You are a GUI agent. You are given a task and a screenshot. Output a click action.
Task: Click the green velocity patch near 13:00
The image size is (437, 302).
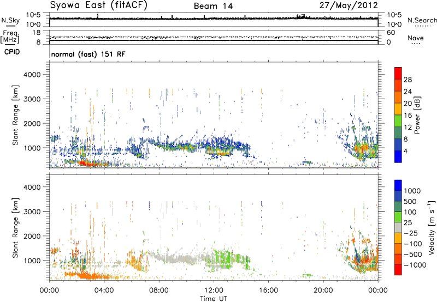[225, 257]
